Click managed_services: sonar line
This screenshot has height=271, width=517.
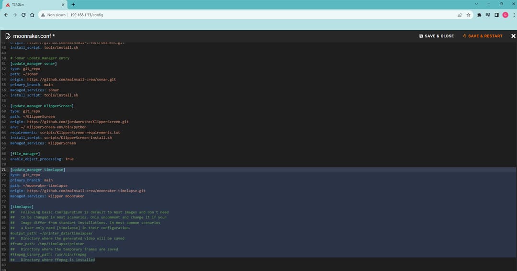pos(34,90)
